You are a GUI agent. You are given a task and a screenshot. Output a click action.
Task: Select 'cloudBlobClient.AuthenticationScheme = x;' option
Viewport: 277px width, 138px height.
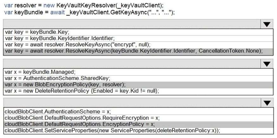coord(58,111)
